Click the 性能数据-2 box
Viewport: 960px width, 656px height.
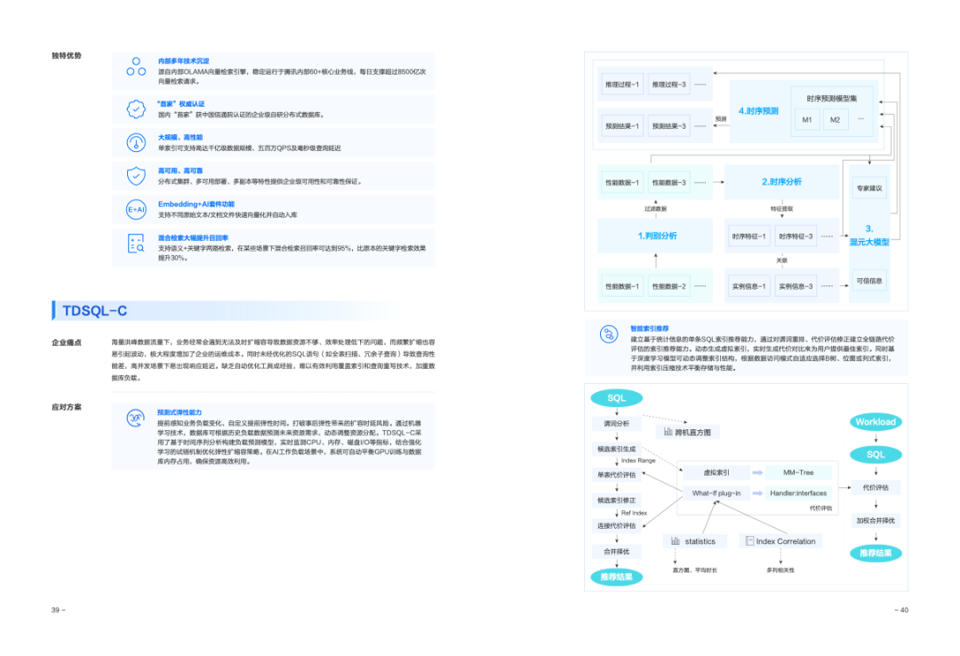coord(669,286)
